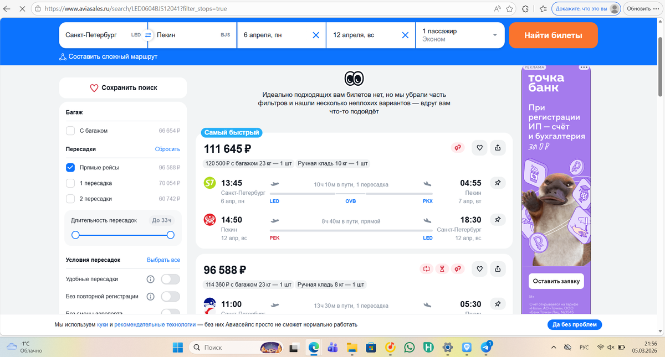Click the right layover duration slider handle
665x357 pixels.
click(x=171, y=235)
